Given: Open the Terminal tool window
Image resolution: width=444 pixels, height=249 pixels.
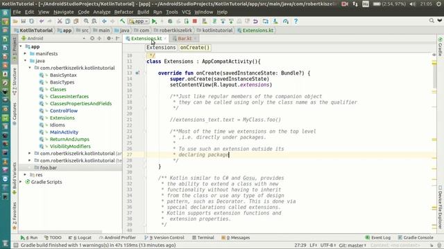Looking at the screenshot, I should pos(203,237).
